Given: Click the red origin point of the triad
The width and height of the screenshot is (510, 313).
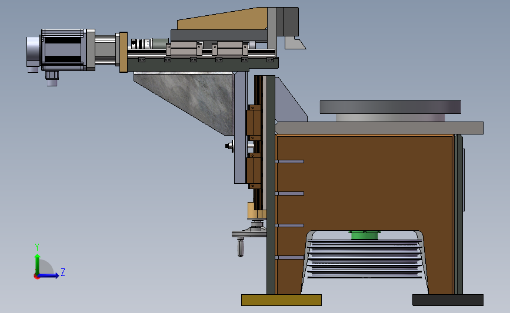Looking at the screenshot, I should pyautogui.click(x=36, y=277).
